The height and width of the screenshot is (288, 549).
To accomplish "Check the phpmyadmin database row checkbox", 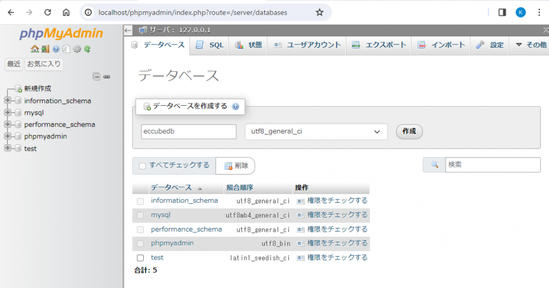I will pos(140,243).
